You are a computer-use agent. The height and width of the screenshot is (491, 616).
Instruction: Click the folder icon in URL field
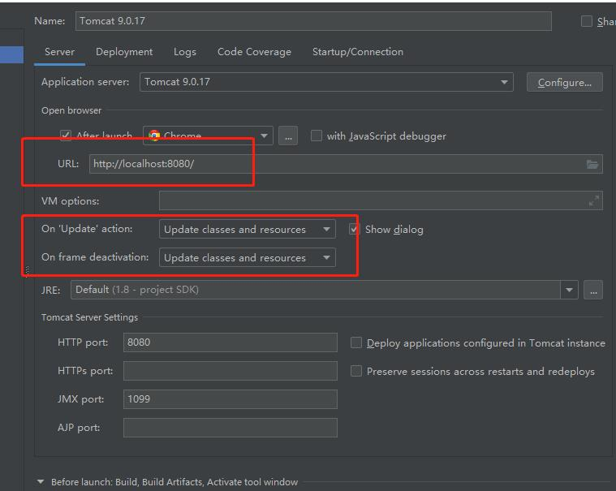click(x=592, y=164)
